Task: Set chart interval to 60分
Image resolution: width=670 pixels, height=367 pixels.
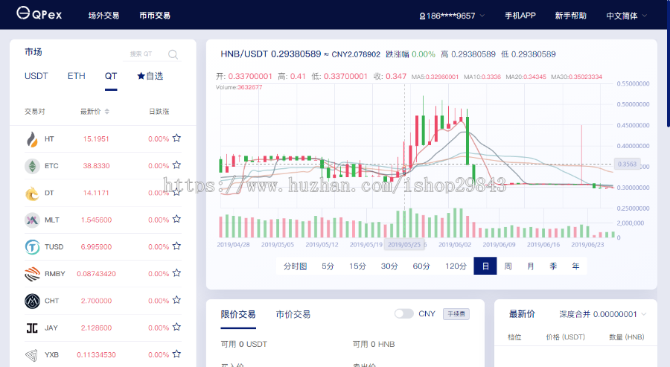Action: pyautogui.click(x=421, y=267)
